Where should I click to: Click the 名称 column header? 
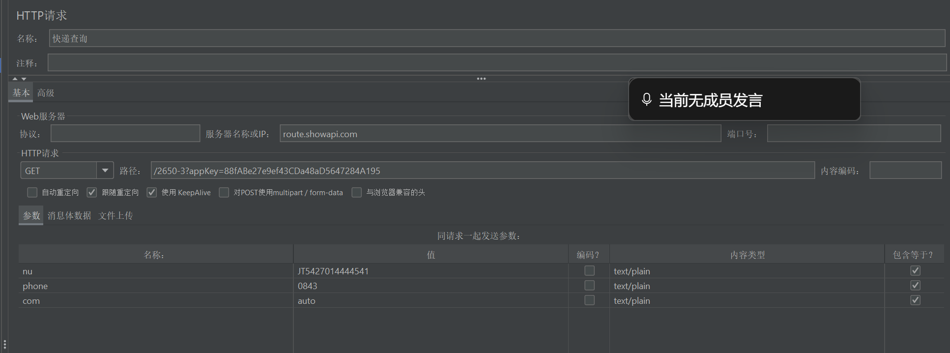(x=156, y=255)
